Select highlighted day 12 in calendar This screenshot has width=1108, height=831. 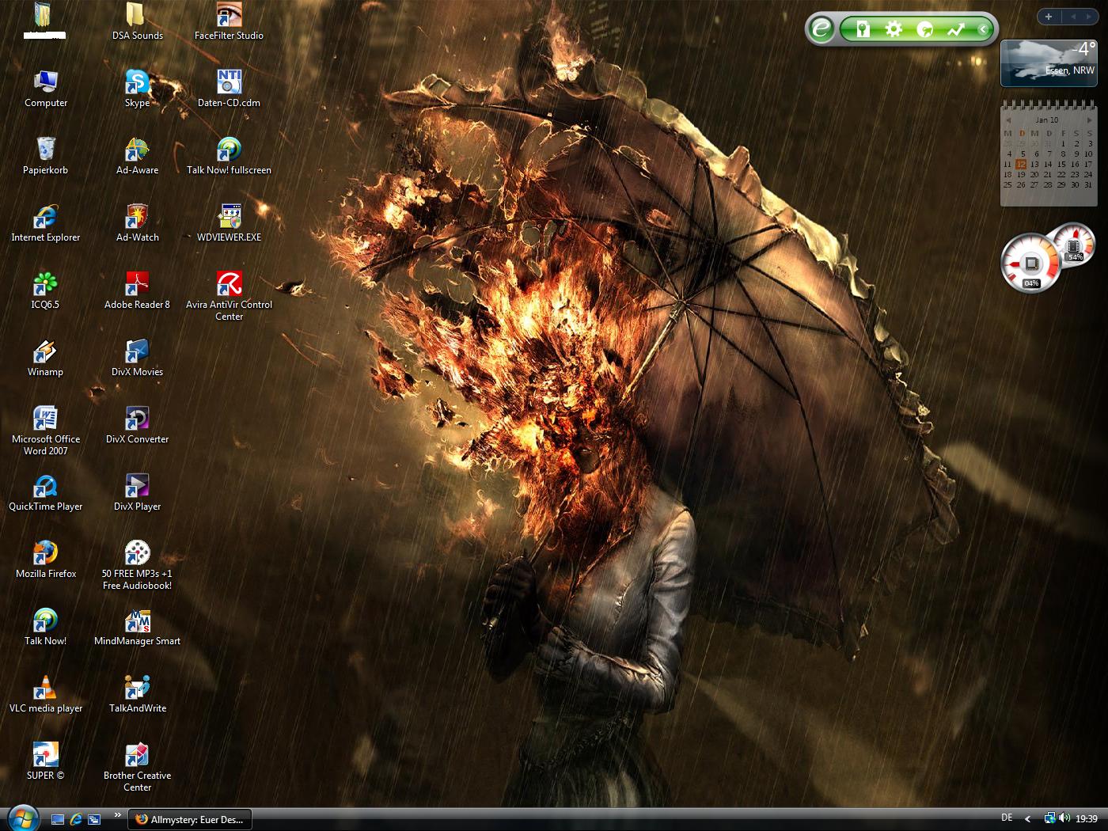pos(1021,165)
